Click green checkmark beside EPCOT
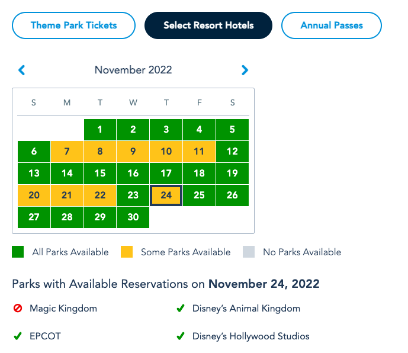408x353 pixels. pos(18,336)
